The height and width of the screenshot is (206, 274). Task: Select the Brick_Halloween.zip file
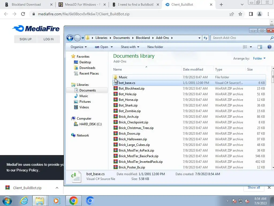tap(189, 139)
